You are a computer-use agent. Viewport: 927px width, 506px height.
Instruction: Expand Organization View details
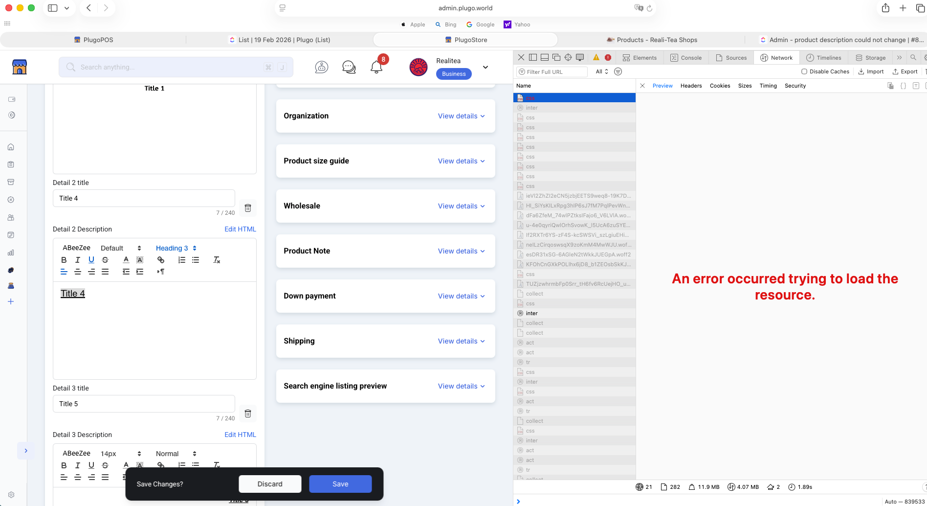tap(461, 116)
